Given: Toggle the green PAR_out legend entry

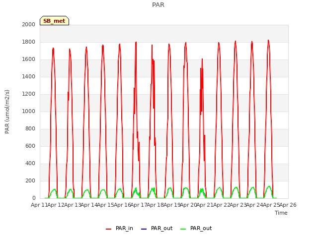Looking at the screenshot, I should [x=196, y=228].
